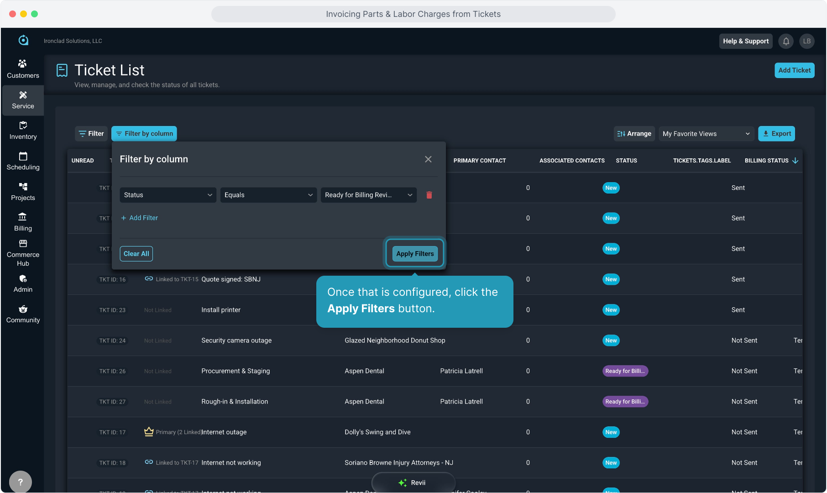The height and width of the screenshot is (493, 827).
Task: Open Inventory in the sidebar
Action: tap(23, 130)
